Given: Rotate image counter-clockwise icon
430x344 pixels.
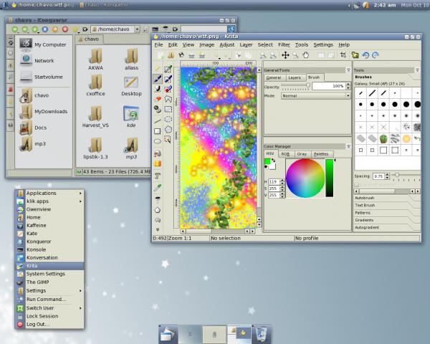Looking at the screenshot, I should coord(365,55).
